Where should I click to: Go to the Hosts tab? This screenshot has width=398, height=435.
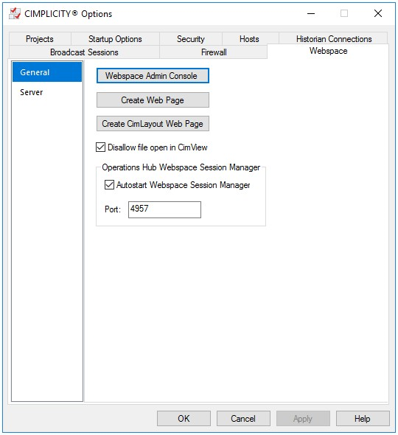249,39
